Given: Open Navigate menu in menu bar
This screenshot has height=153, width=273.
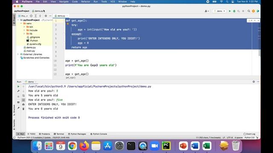Looking at the screenshot, I should pos(64,2).
